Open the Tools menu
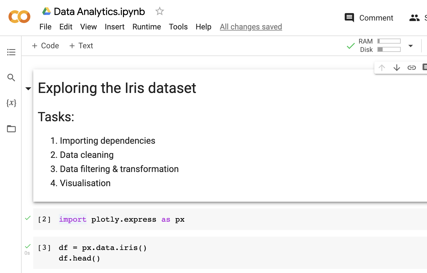Image resolution: width=427 pixels, height=273 pixels. click(178, 27)
